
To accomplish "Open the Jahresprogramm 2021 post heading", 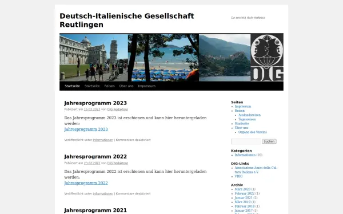I will click(x=95, y=210).
